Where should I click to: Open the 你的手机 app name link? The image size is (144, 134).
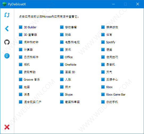point(112,102)
